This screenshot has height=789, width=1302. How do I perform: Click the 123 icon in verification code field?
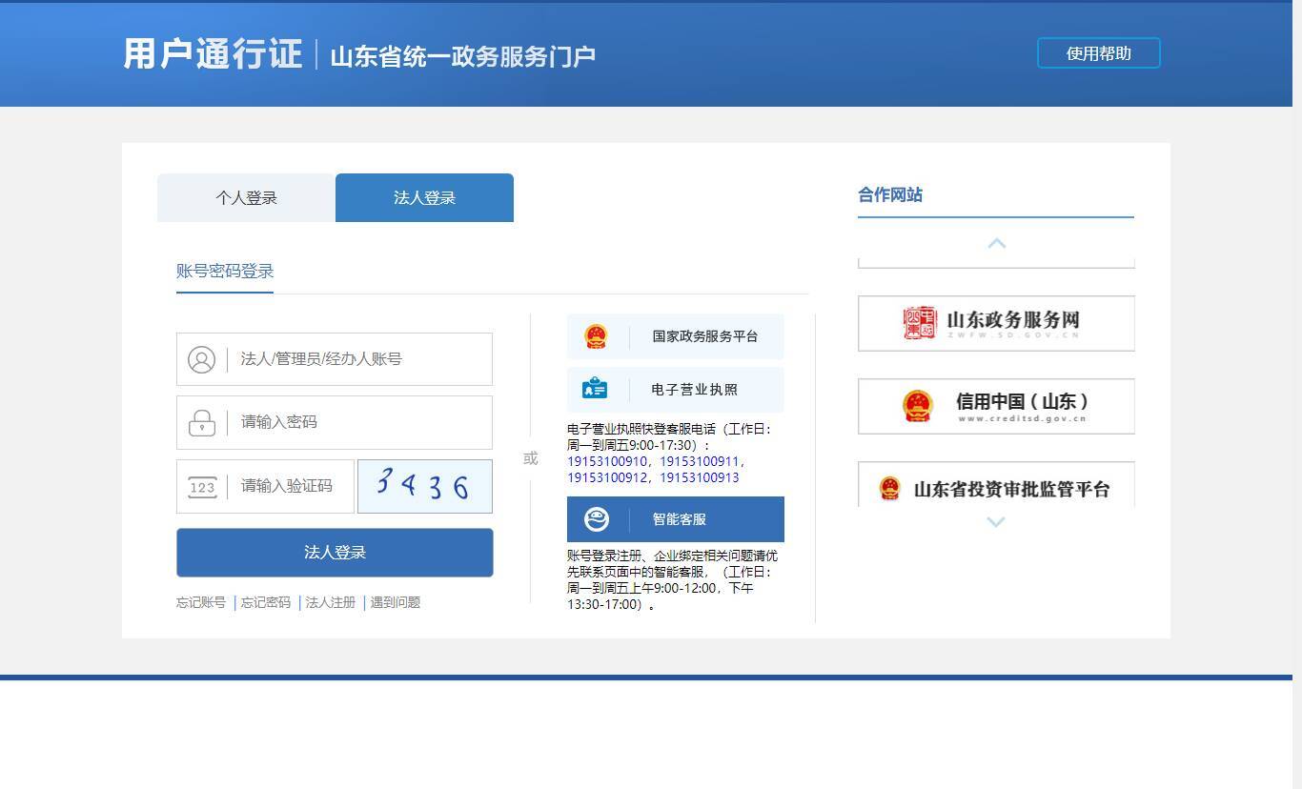click(201, 486)
